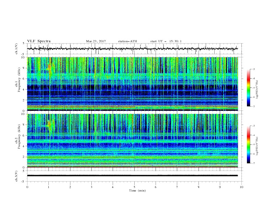Click time axis tick label "2"
The width and height of the screenshot is (272, 210).
point(70,187)
